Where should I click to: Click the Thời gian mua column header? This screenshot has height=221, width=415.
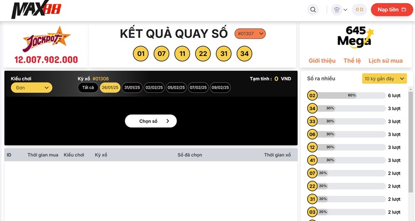click(43, 155)
